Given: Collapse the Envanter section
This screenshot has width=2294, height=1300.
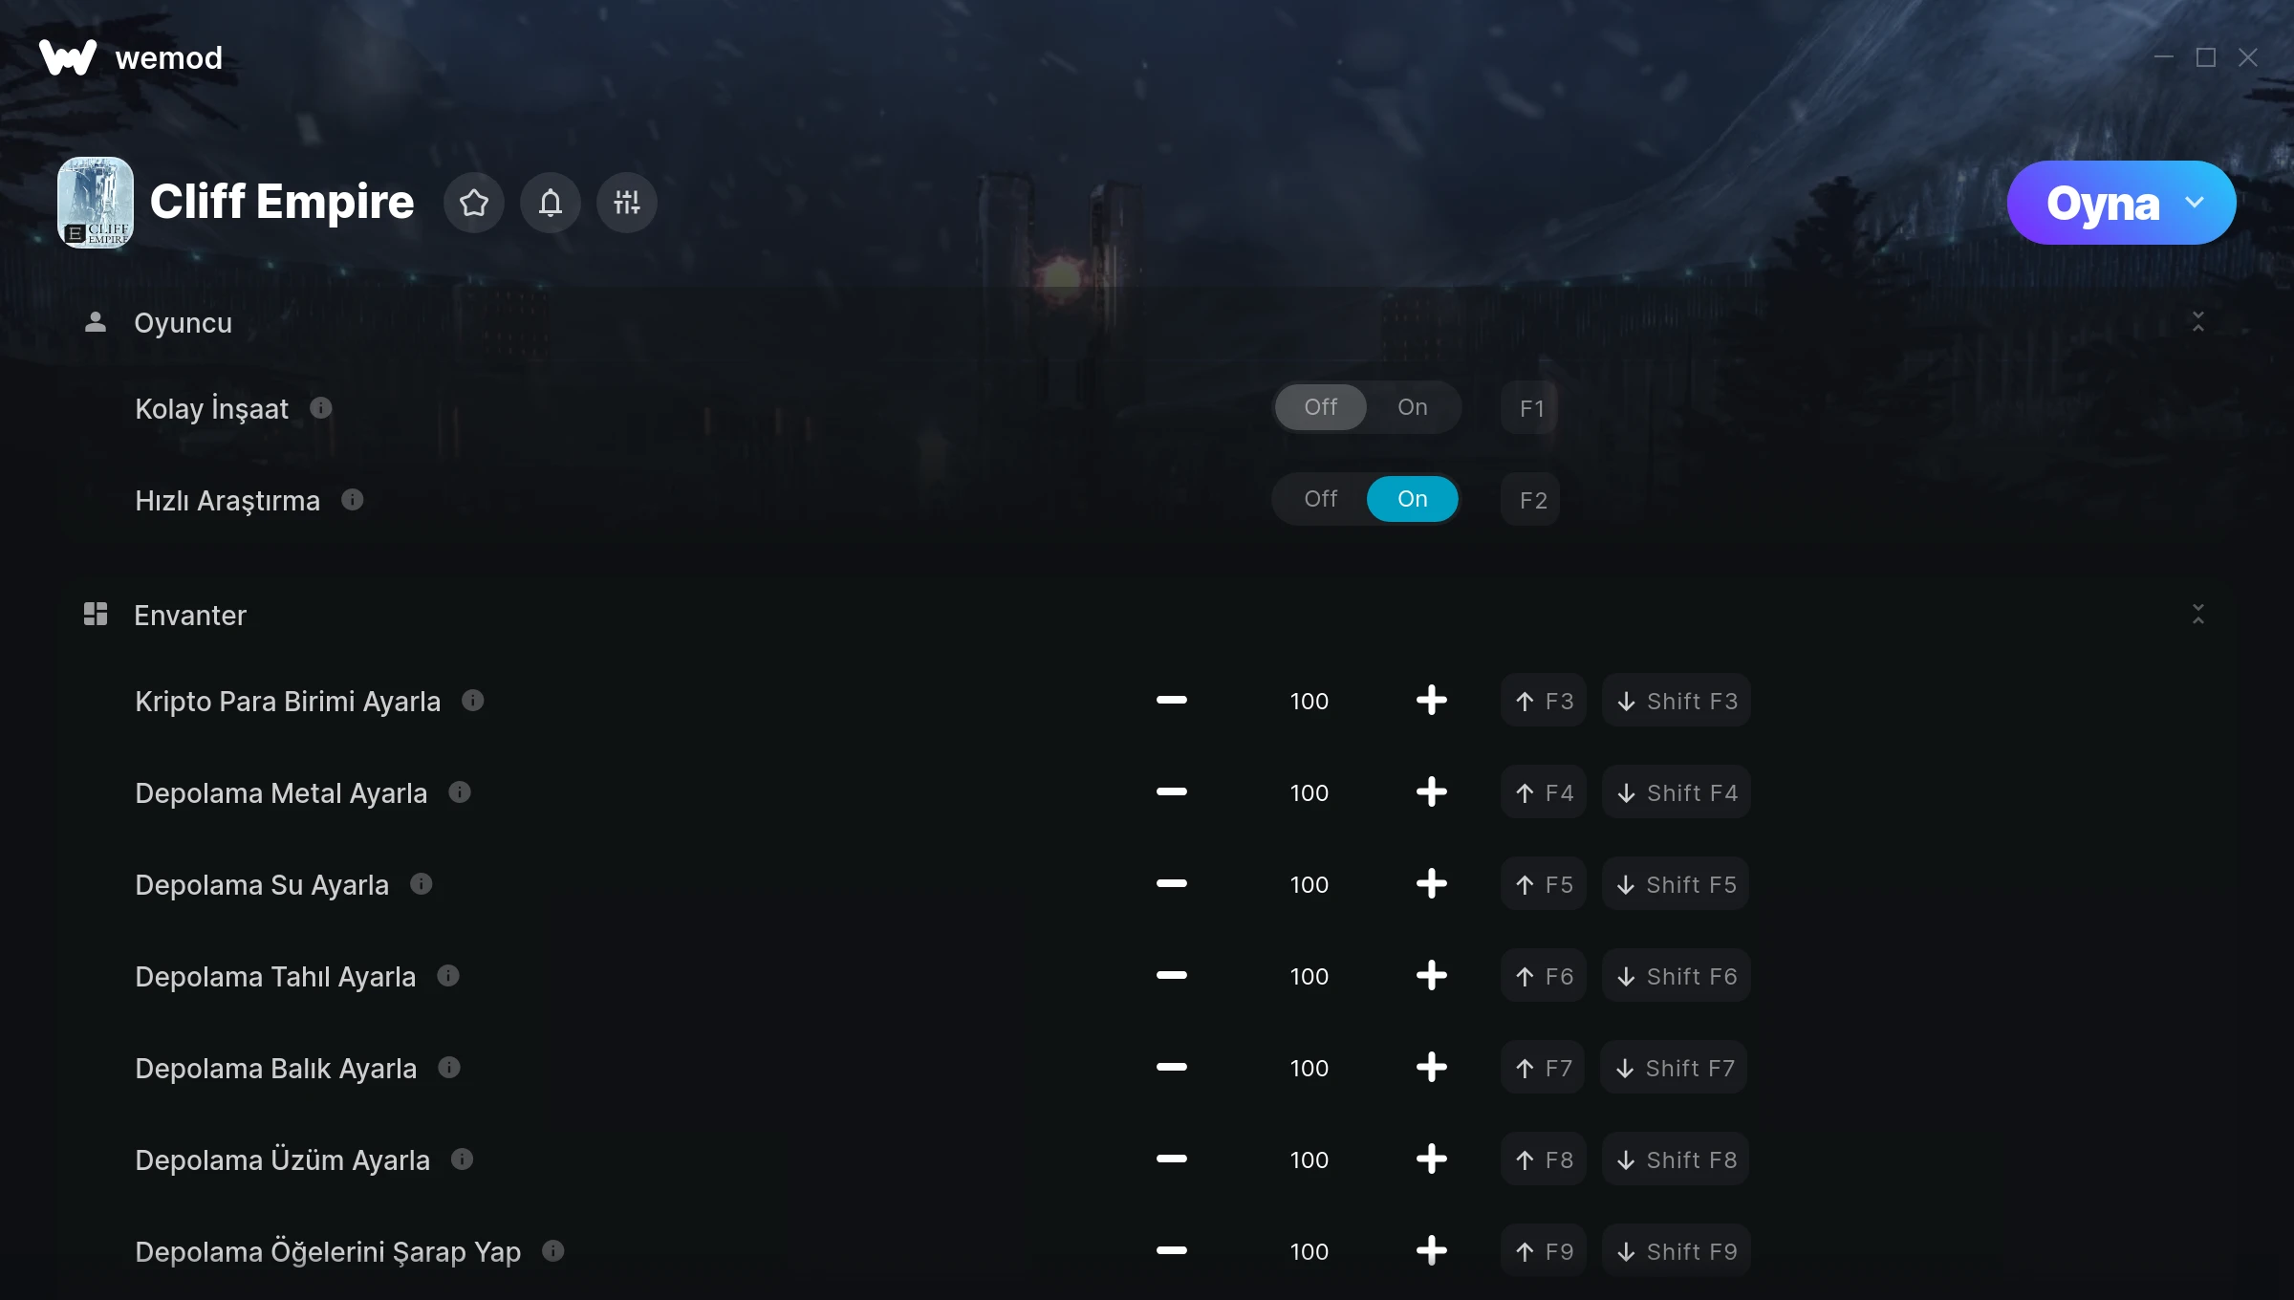Looking at the screenshot, I should pos(2198,615).
